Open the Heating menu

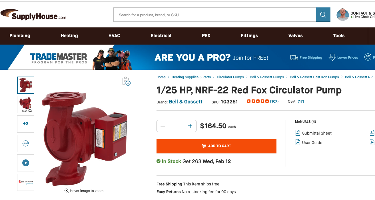(69, 36)
